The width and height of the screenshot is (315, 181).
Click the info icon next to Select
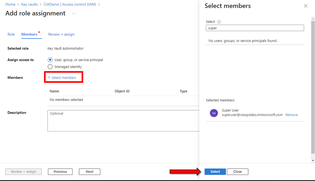(219, 22)
